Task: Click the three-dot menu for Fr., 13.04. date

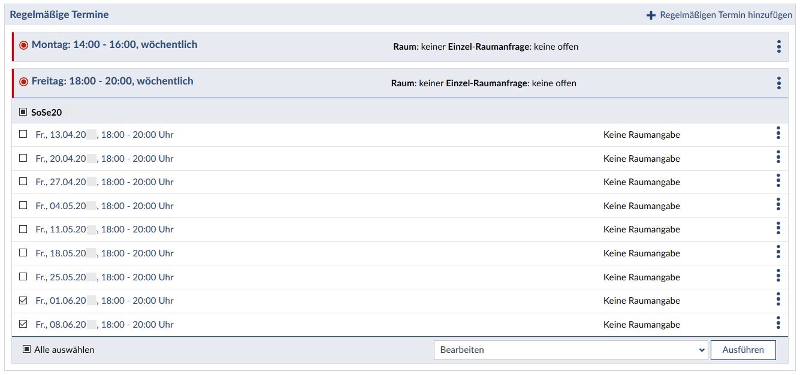Action: pyautogui.click(x=778, y=134)
